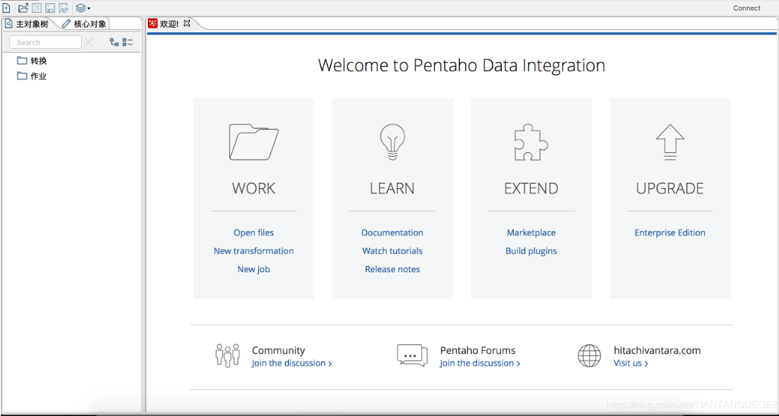This screenshot has height=416, width=779.
Task: Click the Pentaho Forums heading text
Action: point(477,350)
